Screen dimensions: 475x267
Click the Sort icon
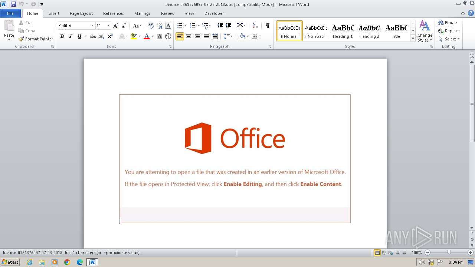(x=255, y=26)
